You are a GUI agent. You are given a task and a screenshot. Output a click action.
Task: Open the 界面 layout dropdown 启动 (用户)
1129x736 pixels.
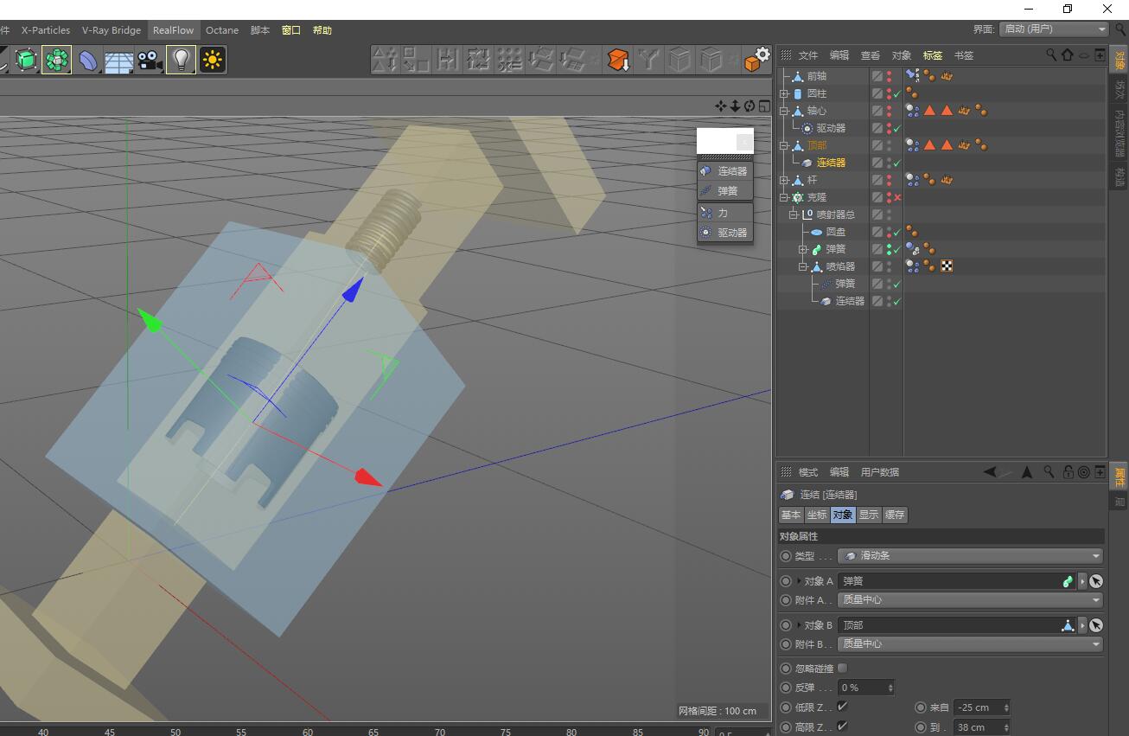1054,29
